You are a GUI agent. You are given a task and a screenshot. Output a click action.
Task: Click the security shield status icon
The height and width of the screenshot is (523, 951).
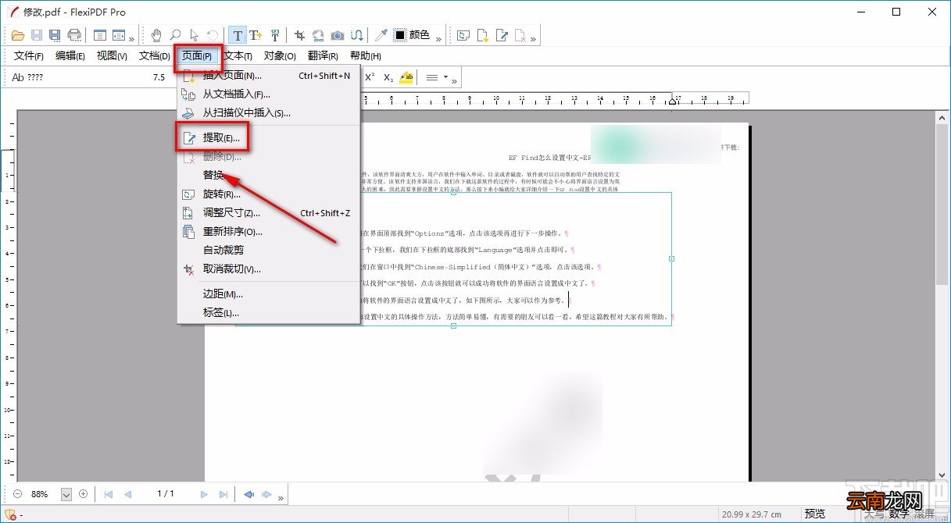tap(10, 514)
